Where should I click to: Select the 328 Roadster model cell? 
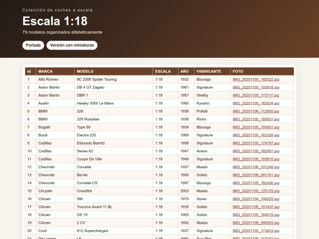point(113,119)
